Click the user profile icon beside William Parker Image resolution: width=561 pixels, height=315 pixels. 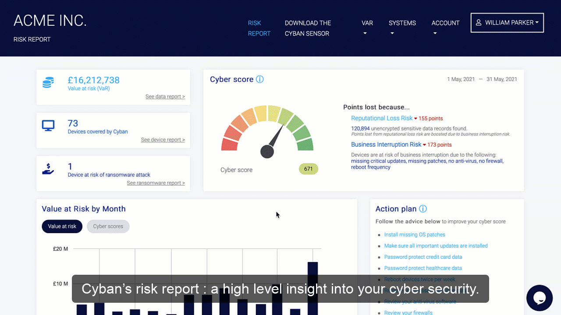(x=479, y=22)
